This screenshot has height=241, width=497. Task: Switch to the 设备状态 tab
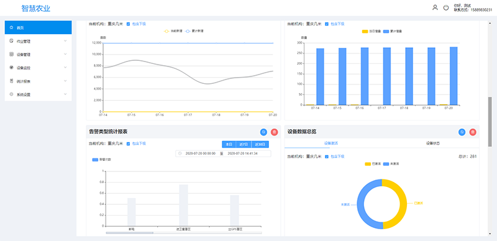click(x=433, y=143)
